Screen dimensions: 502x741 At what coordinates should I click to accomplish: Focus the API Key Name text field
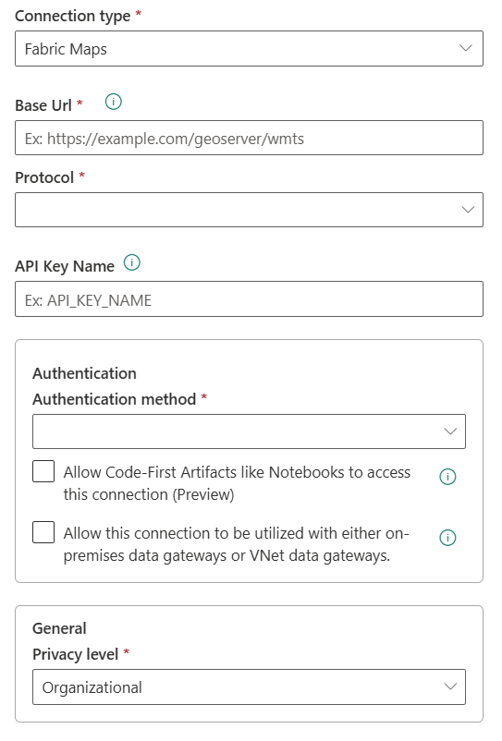(x=249, y=299)
